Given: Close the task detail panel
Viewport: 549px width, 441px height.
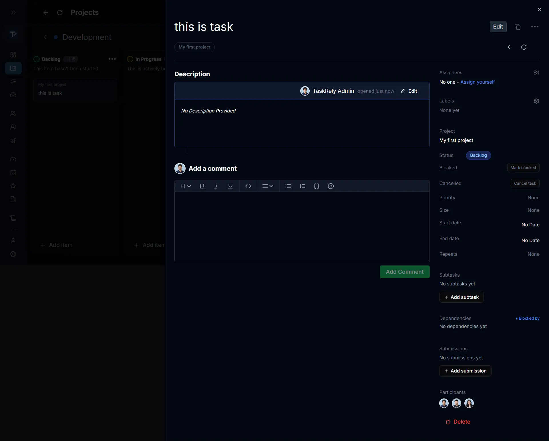Looking at the screenshot, I should coord(540,9).
